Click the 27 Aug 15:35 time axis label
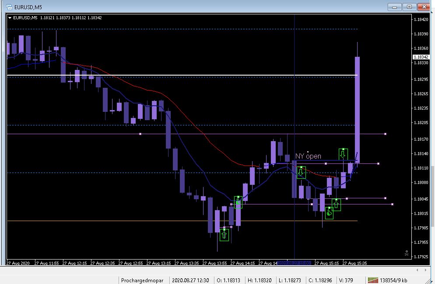Screen dimensions: 435x284 pyautogui.click(x=354, y=263)
